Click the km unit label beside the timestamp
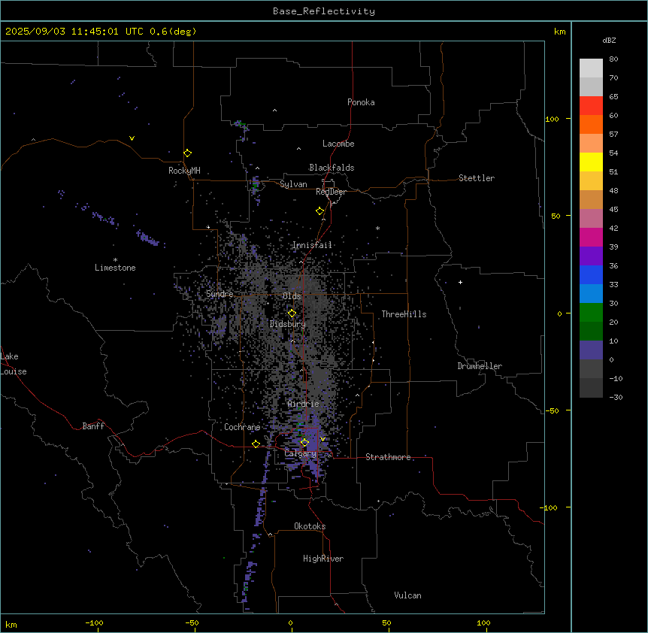 (x=560, y=32)
